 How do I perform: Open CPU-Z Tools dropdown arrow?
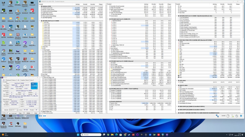(x=24, y=113)
